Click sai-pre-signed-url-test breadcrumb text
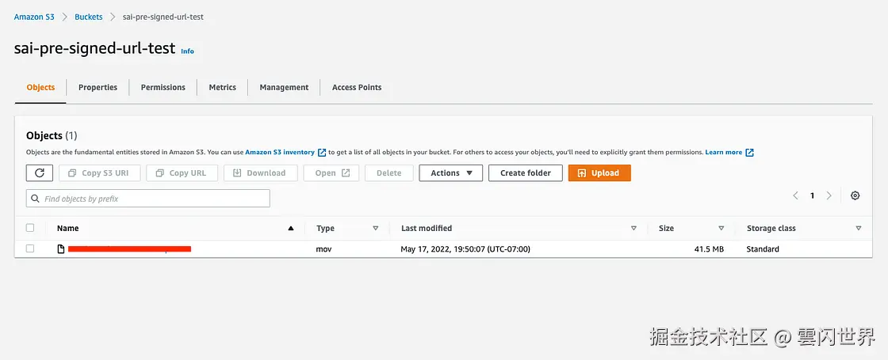888x360 pixels. [x=163, y=17]
